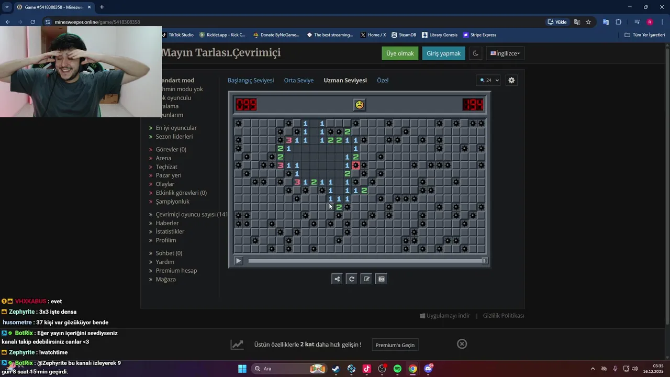Image resolution: width=670 pixels, height=377 pixels.
Task: Click the edit board icon
Action: 367,279
